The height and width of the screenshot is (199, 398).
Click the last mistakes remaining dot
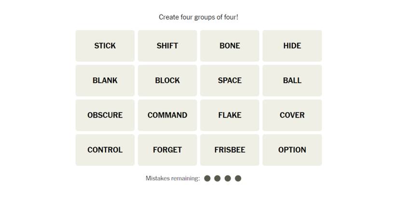[238, 178]
